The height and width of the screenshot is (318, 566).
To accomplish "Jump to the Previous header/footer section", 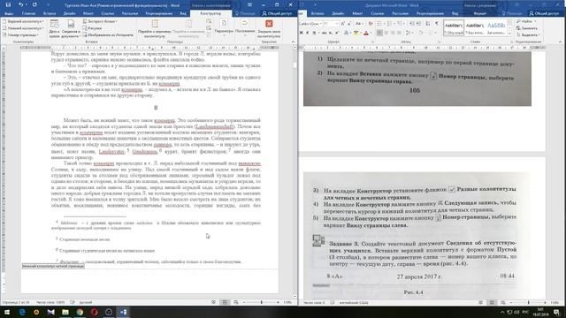I will point(209,21).
